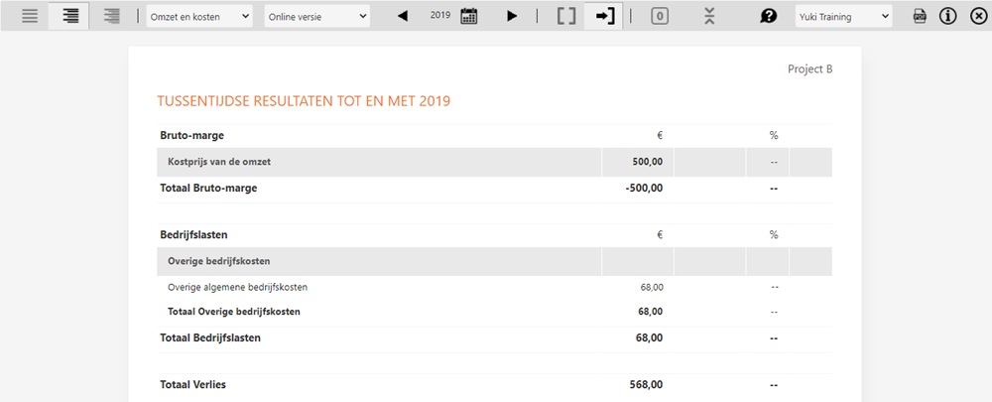
Task: Click the 'Kostprijs van de omzet' row
Action: (221, 162)
